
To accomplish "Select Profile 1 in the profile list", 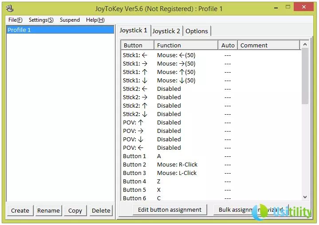I will pos(60,30).
